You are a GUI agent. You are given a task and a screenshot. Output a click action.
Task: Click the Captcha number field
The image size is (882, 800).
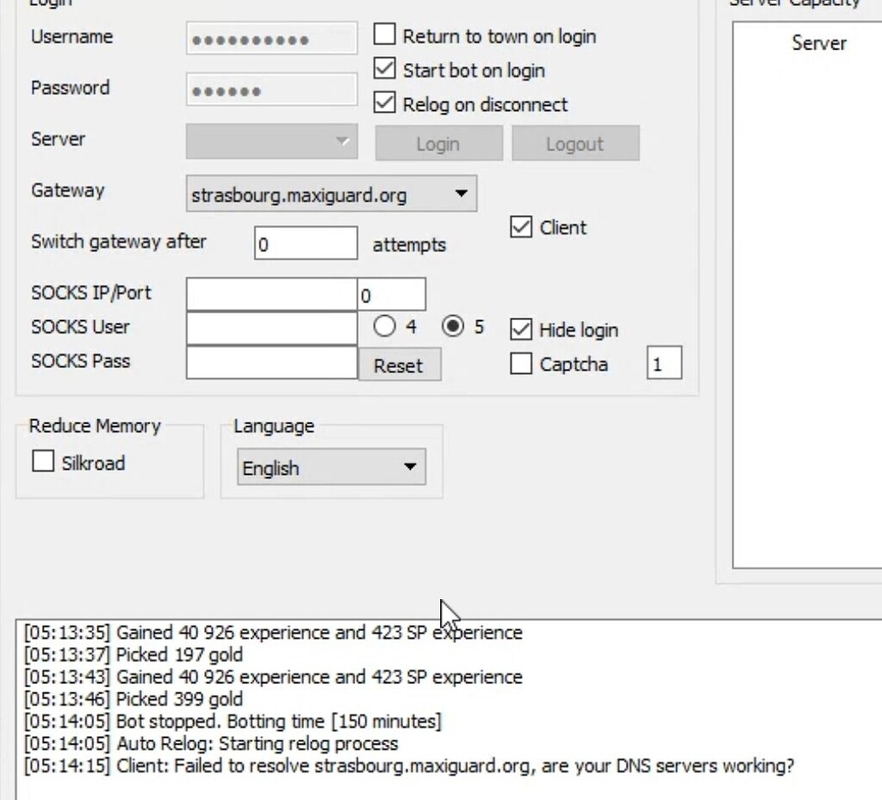coord(664,363)
